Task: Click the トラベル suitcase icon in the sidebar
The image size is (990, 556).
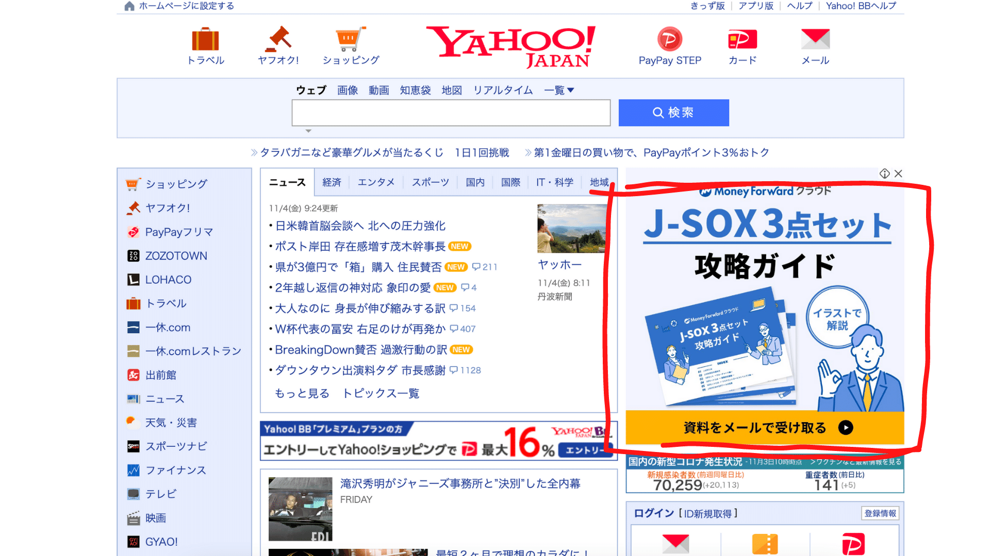Action: (133, 303)
